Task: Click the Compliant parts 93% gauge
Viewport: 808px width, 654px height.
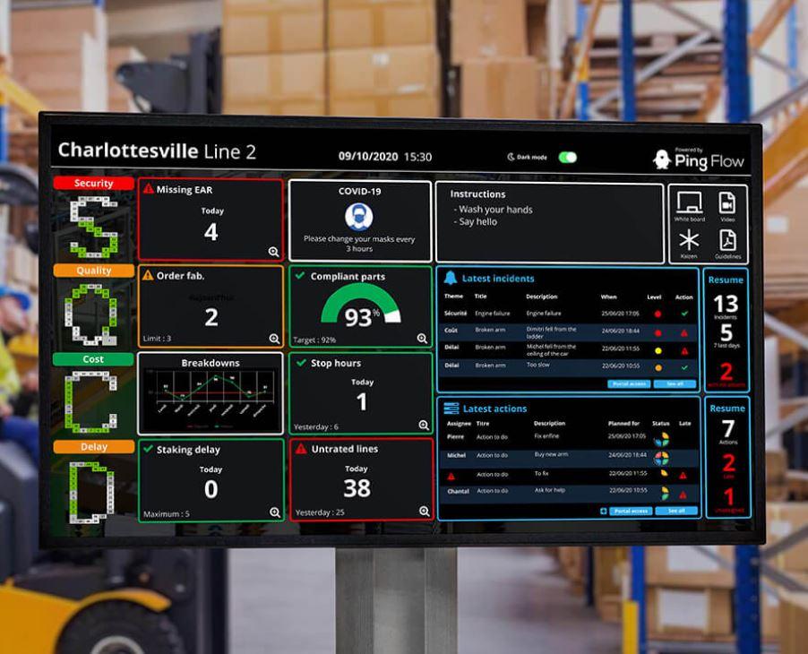Action: pos(360,306)
